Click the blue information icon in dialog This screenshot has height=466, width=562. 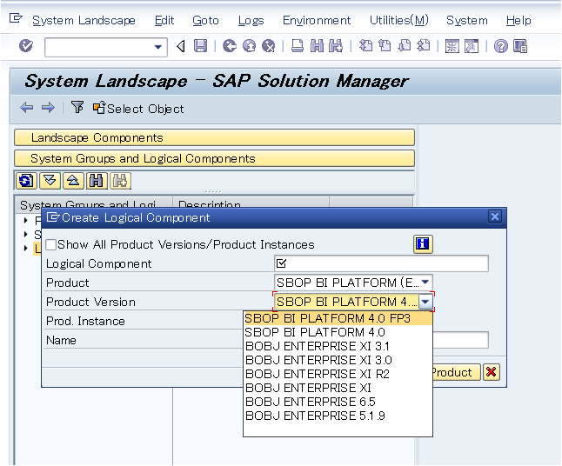[x=423, y=244]
